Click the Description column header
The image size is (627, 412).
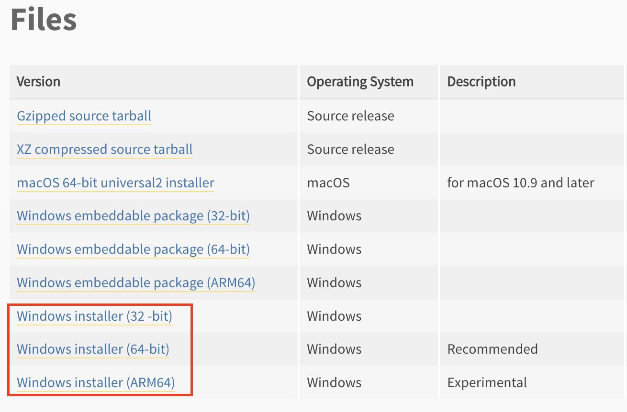(x=481, y=82)
